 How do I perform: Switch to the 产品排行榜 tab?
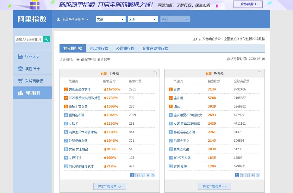tap(99, 48)
